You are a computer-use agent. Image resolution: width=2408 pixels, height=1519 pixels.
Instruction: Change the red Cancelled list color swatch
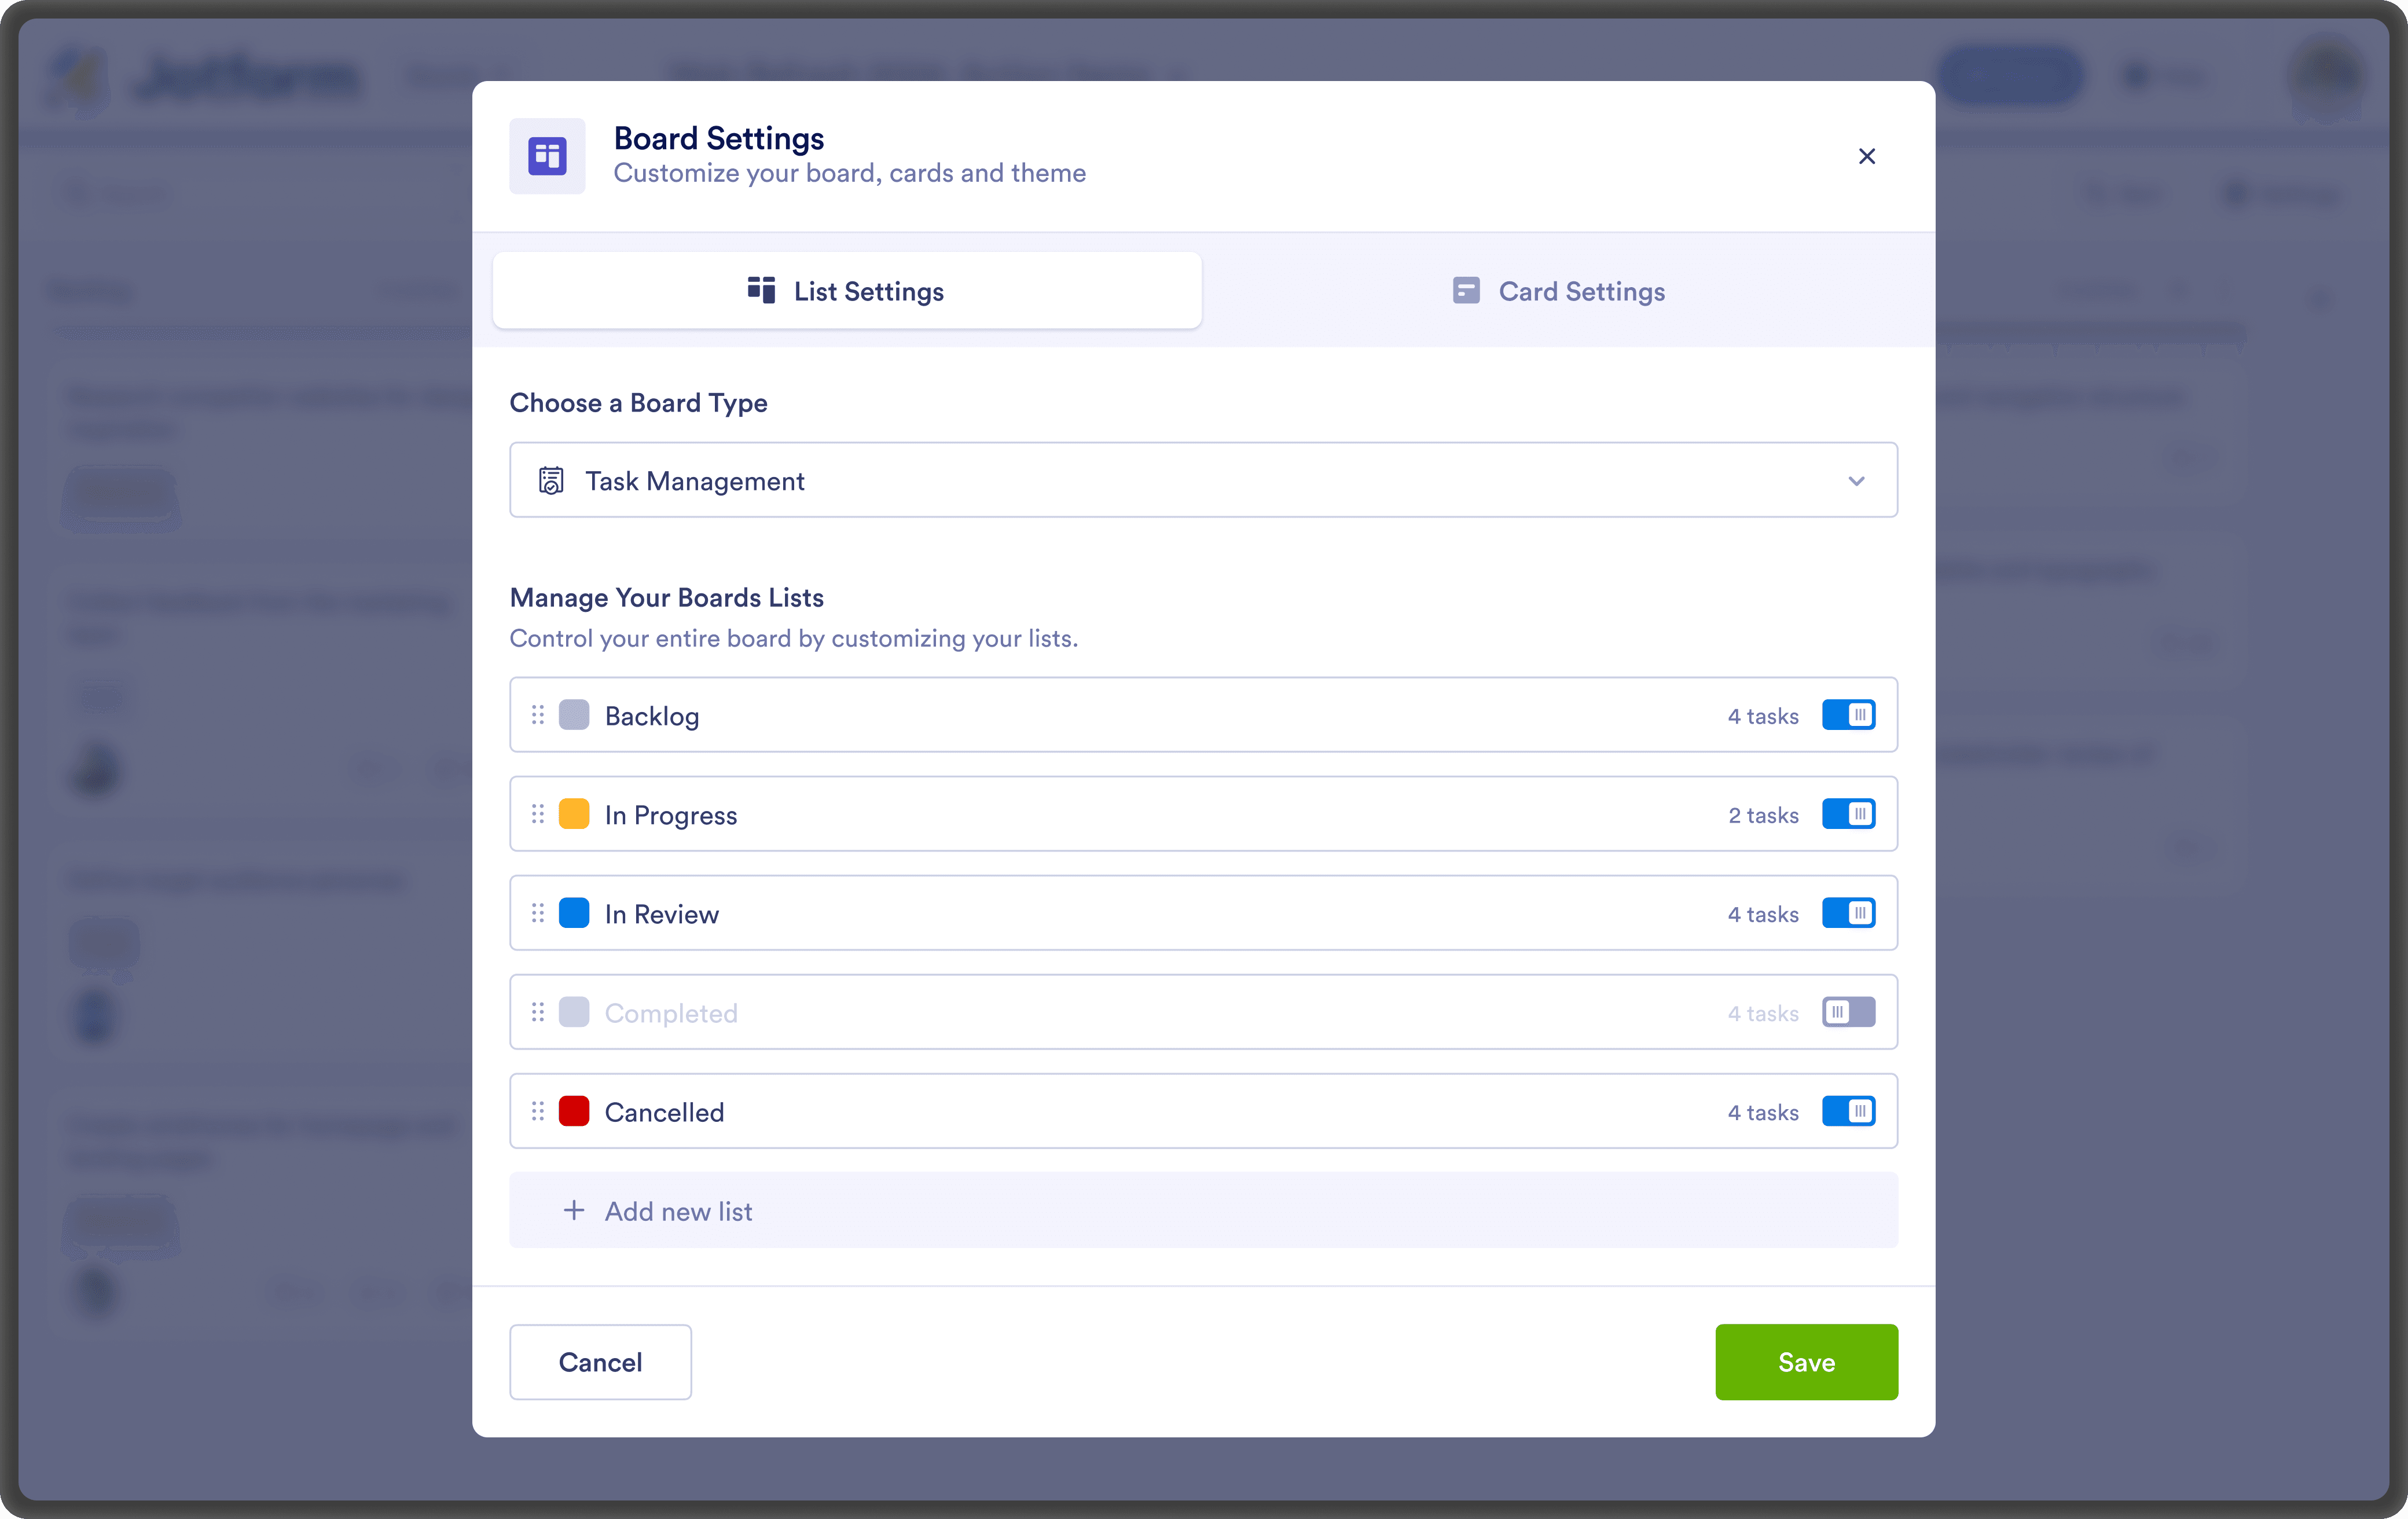574,1111
